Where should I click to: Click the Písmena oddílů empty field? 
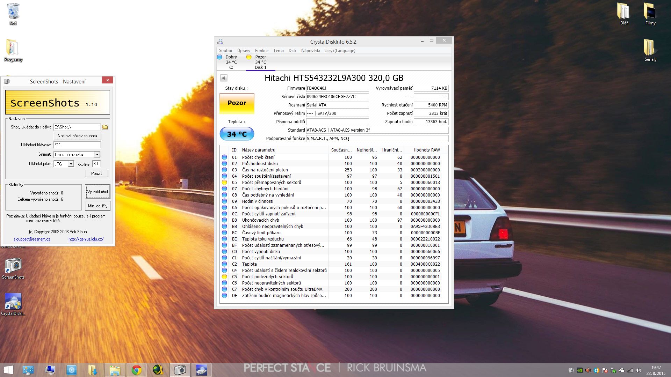point(337,122)
